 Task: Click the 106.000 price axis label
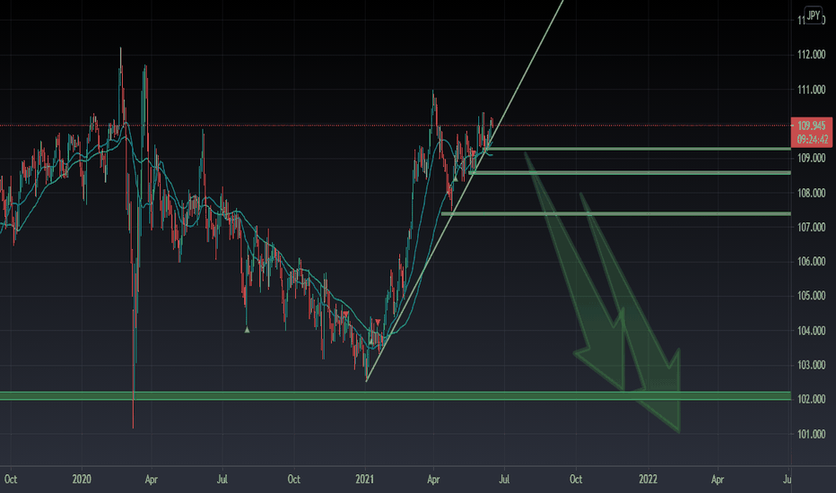click(x=812, y=261)
